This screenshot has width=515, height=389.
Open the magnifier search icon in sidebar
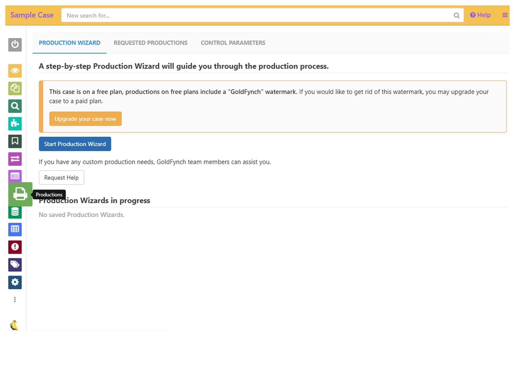pos(15,106)
